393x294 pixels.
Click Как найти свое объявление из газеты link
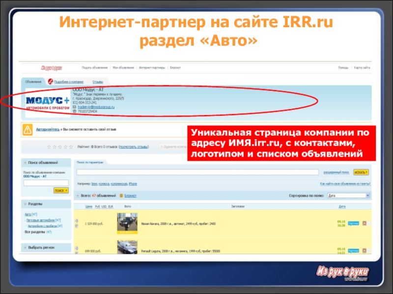pyautogui.click(x=345, y=184)
